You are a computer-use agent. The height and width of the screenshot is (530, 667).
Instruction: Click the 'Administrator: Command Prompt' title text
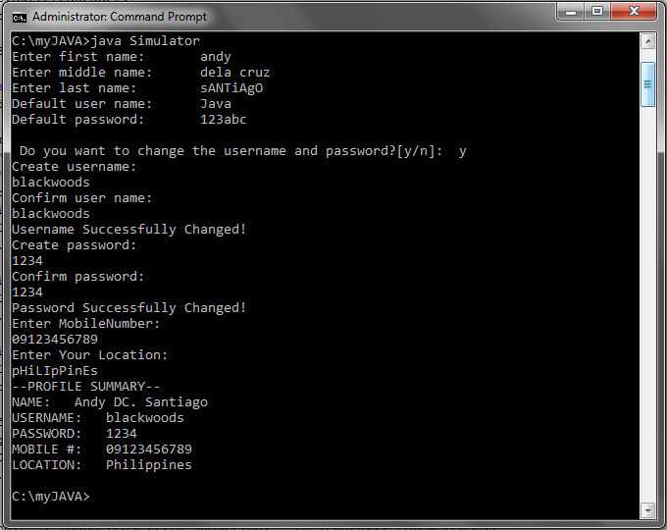[120, 17]
